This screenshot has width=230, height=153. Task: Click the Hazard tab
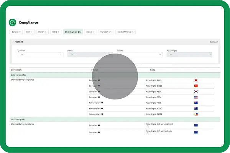(90, 32)
